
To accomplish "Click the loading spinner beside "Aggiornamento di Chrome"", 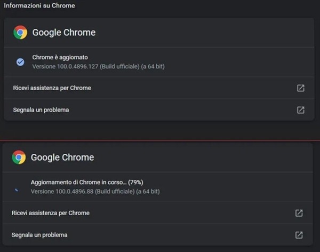I will 18,188.
